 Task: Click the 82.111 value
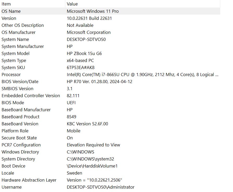73,96
